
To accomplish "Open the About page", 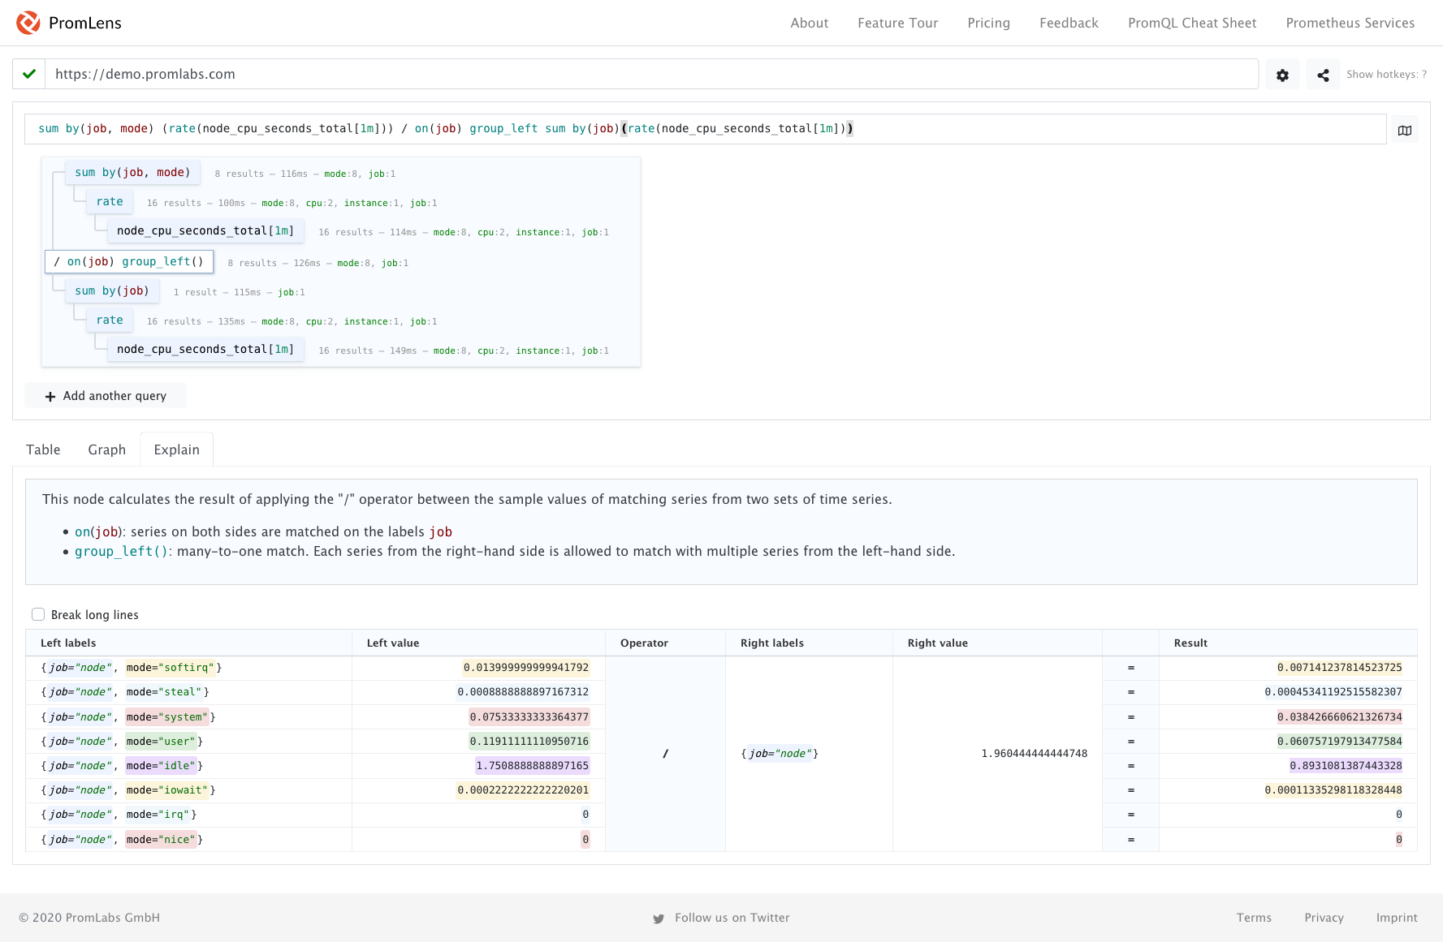I will 810,23.
